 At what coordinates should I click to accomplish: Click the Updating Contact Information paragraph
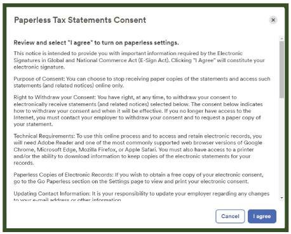(x=142, y=196)
